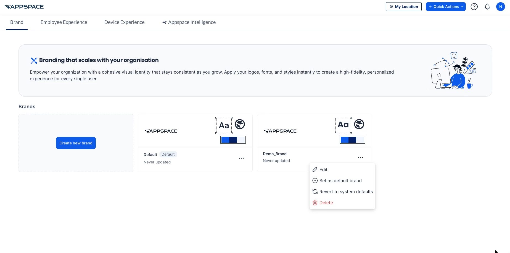Click the red trash icon in menu
The width and height of the screenshot is (510, 253).
coord(315,203)
